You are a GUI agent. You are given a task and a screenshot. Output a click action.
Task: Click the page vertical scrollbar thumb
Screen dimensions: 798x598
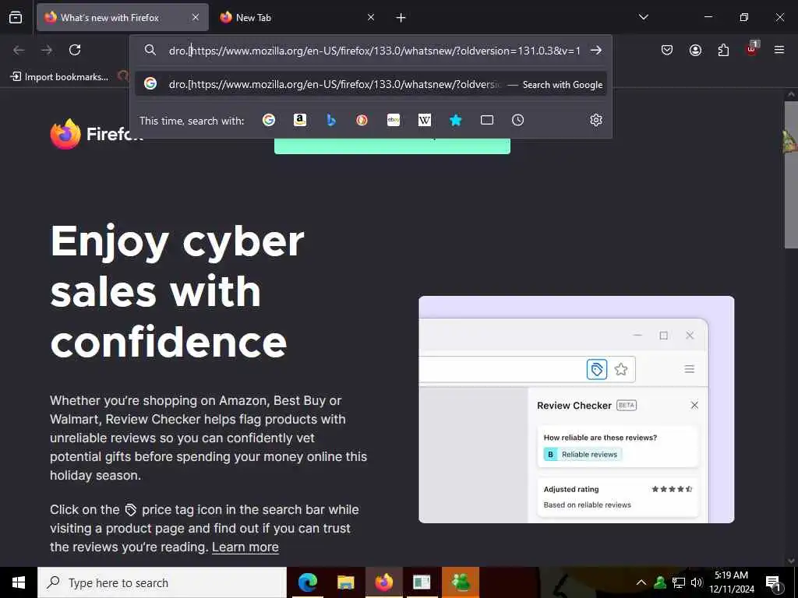(791, 174)
